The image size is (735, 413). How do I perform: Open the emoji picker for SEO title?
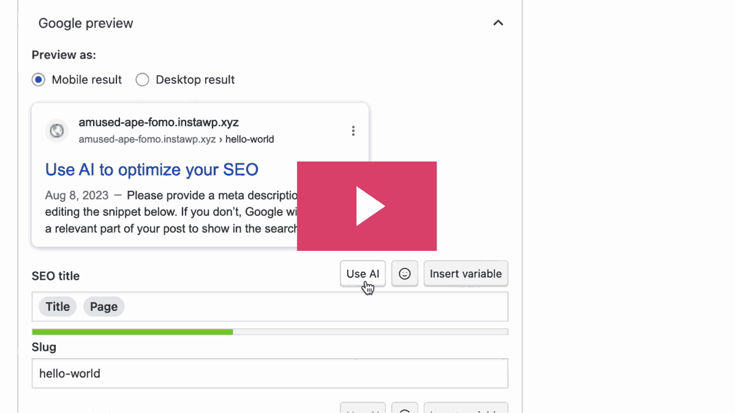(x=404, y=274)
